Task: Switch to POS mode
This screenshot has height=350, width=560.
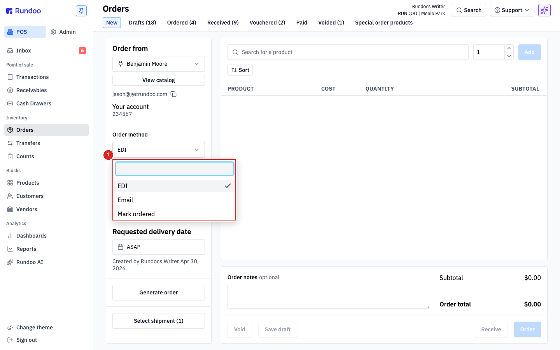Action: pos(25,32)
